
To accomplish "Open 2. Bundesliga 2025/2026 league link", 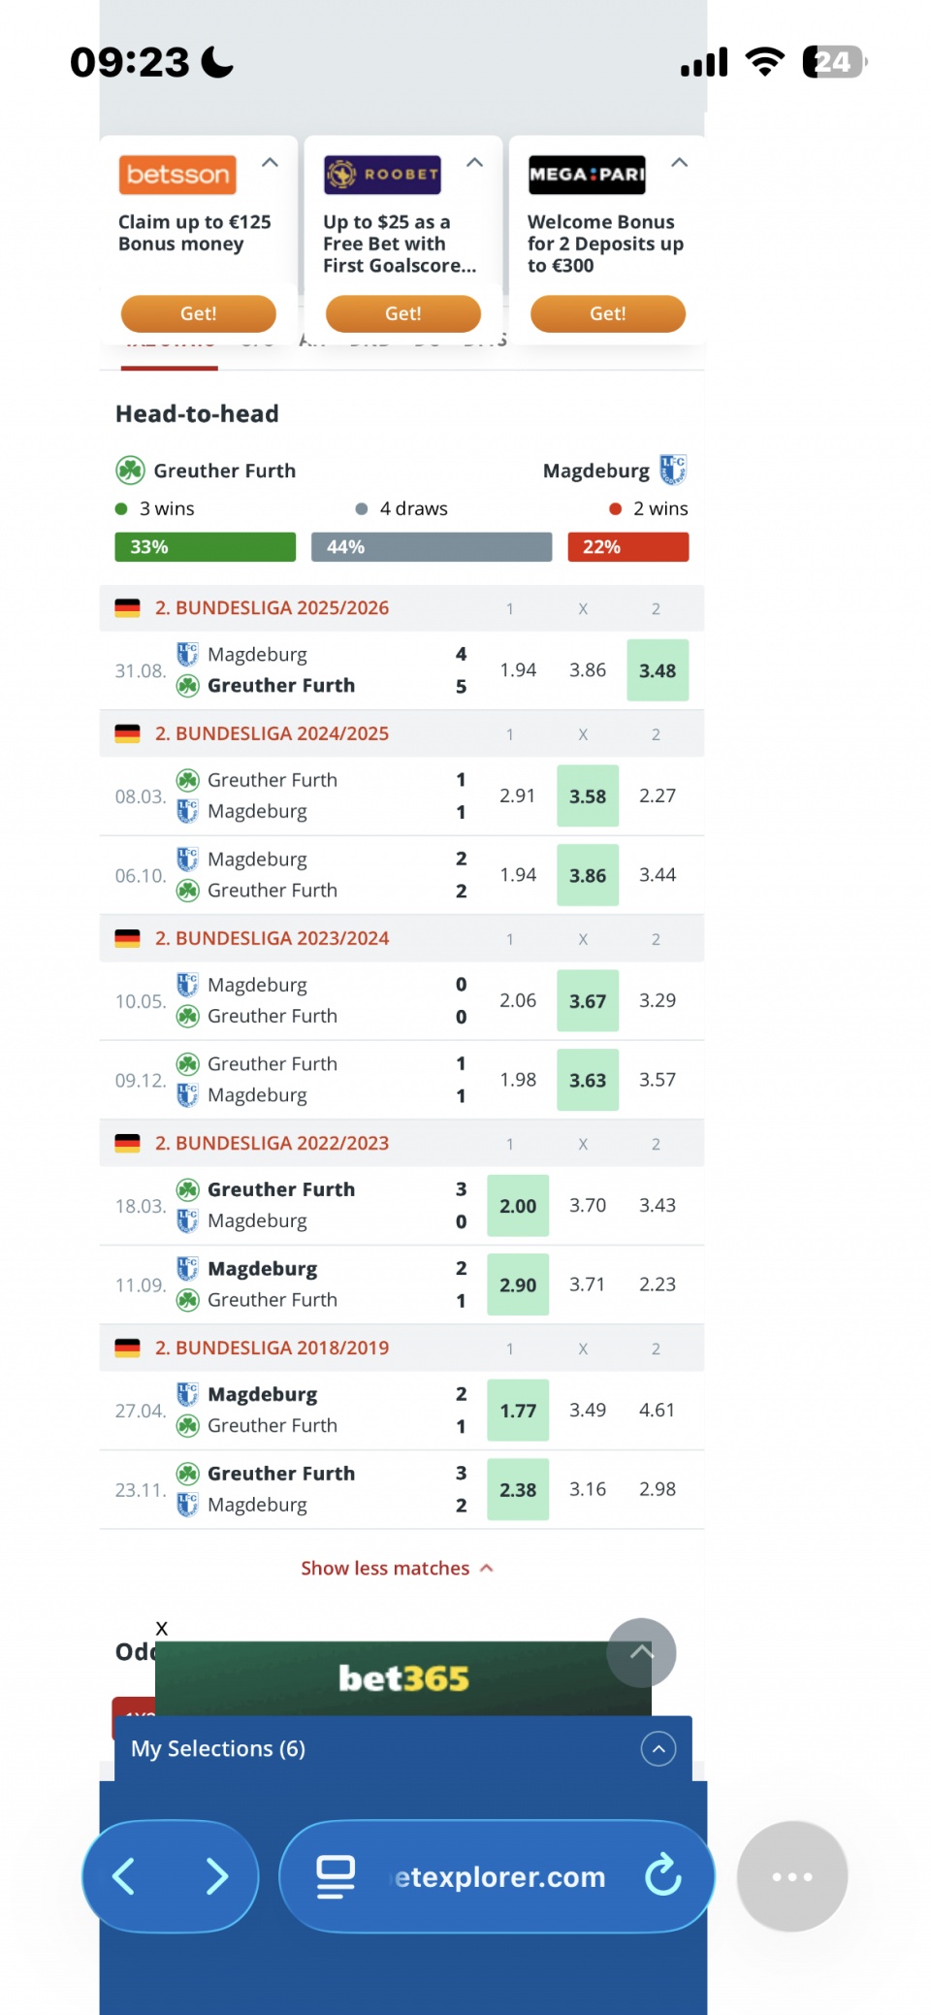I will click(x=272, y=608).
